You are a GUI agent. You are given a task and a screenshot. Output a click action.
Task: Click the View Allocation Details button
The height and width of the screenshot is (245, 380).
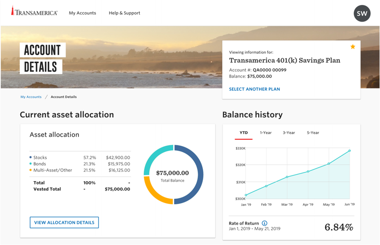[x=64, y=223]
